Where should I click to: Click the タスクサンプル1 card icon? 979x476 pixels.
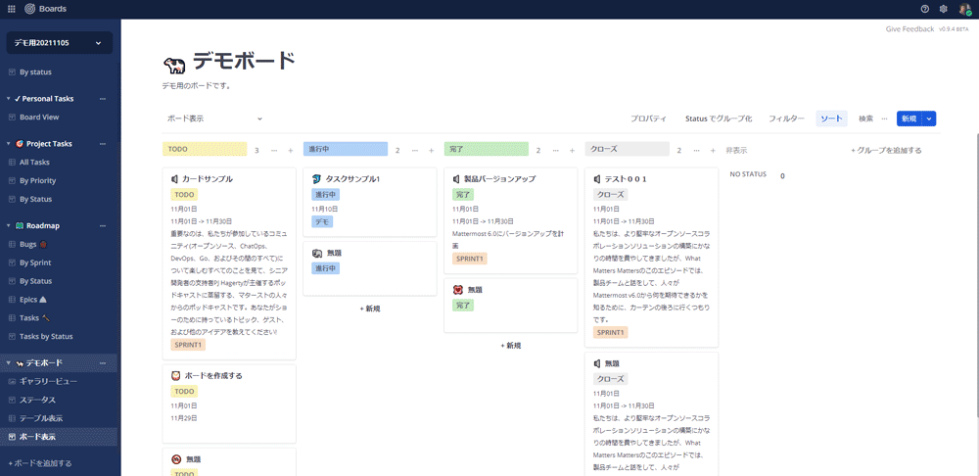pyautogui.click(x=316, y=178)
